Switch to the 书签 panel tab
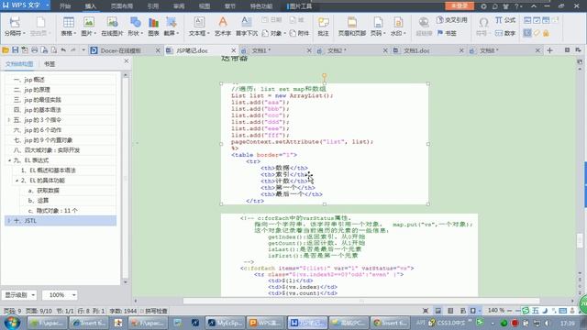This screenshot has width=587, height=330. [50, 64]
